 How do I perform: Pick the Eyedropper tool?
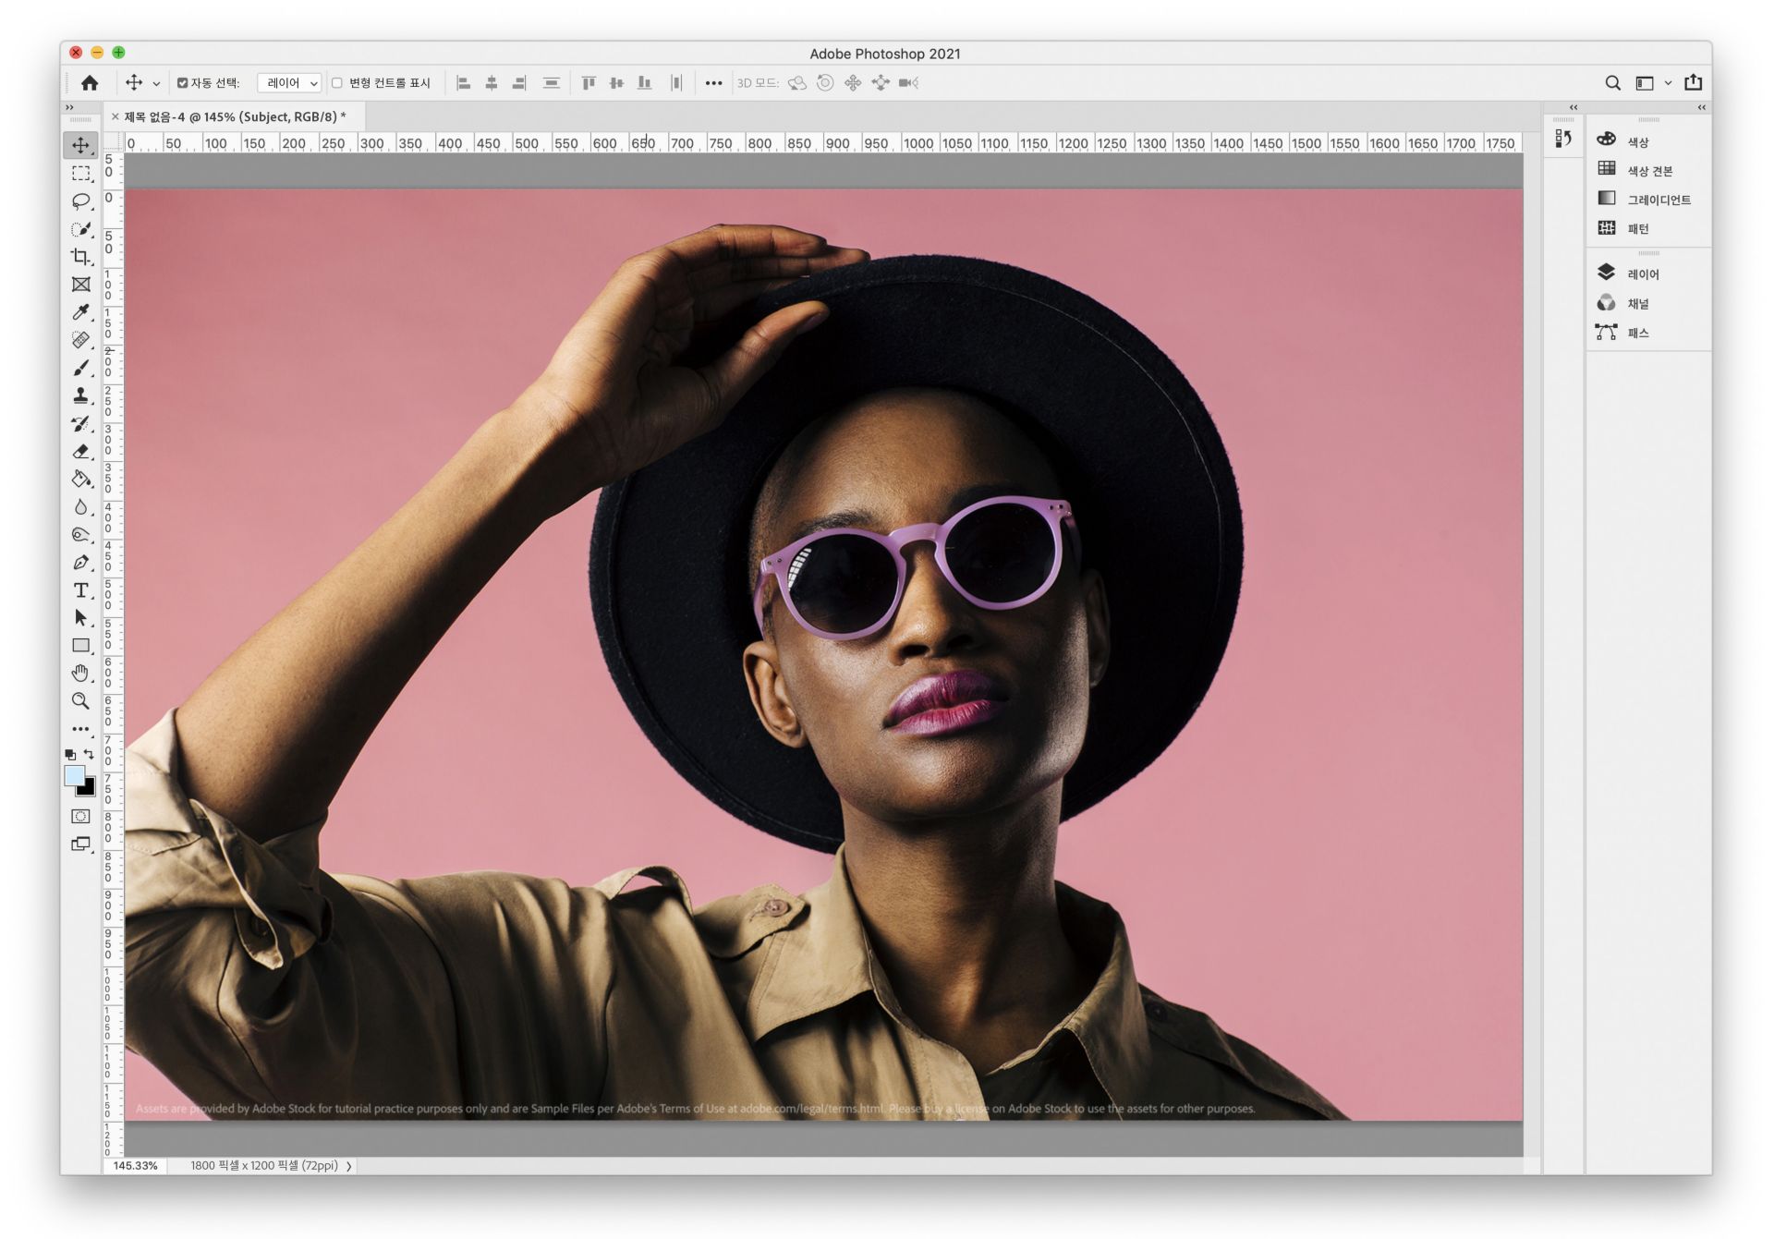pyautogui.click(x=80, y=312)
